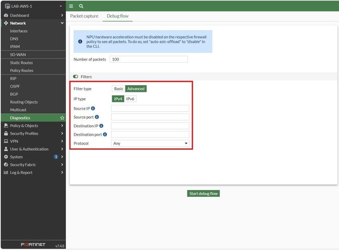Select Basic filter type
Viewport: 339px width, 250px height.
click(x=119, y=89)
